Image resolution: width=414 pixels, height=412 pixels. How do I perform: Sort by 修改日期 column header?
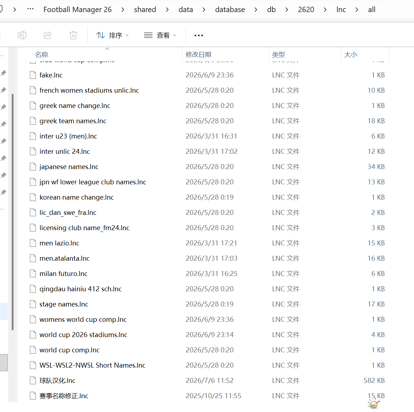coord(198,55)
